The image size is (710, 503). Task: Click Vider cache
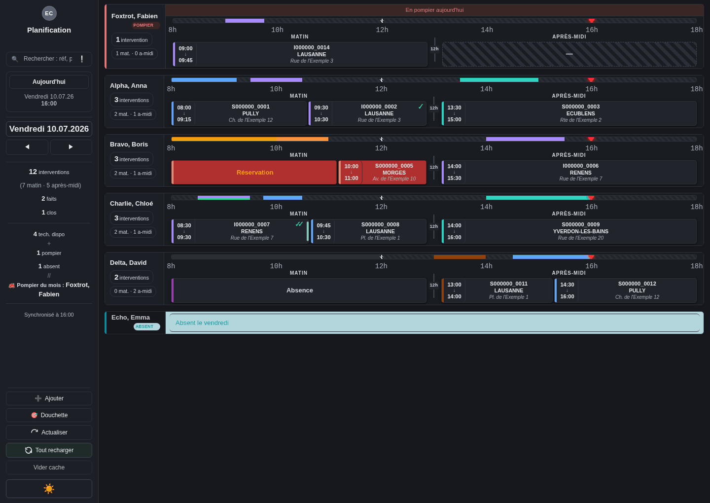49,467
